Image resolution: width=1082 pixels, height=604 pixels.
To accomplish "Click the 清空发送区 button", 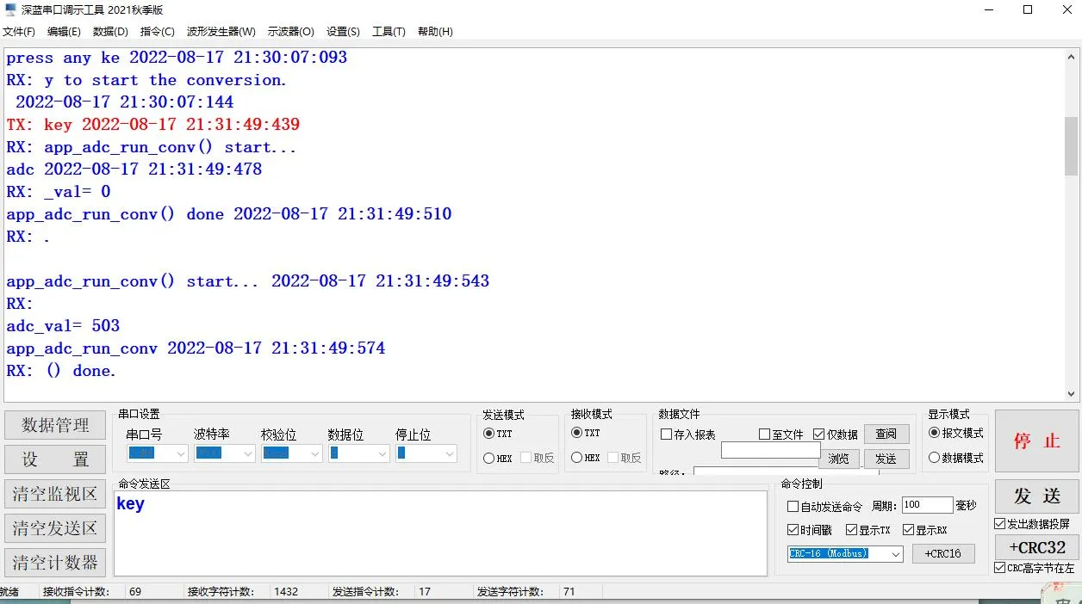I will 55,528.
